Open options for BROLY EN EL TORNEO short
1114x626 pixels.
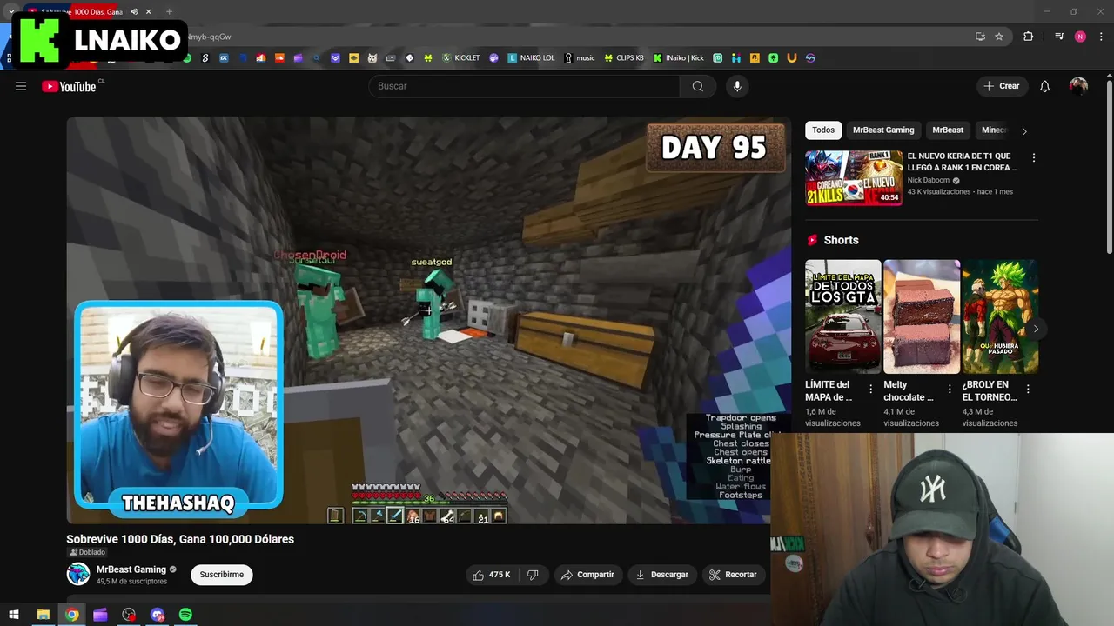tap(1028, 390)
